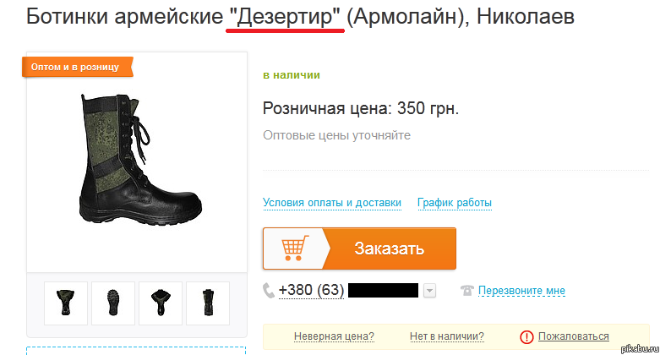Screen dimensions: 660x355
Task: Click the orange shopping cart icon
Action: click(295, 248)
